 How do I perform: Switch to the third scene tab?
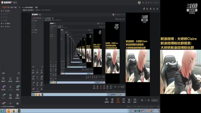pyautogui.click(x=12, y=7)
